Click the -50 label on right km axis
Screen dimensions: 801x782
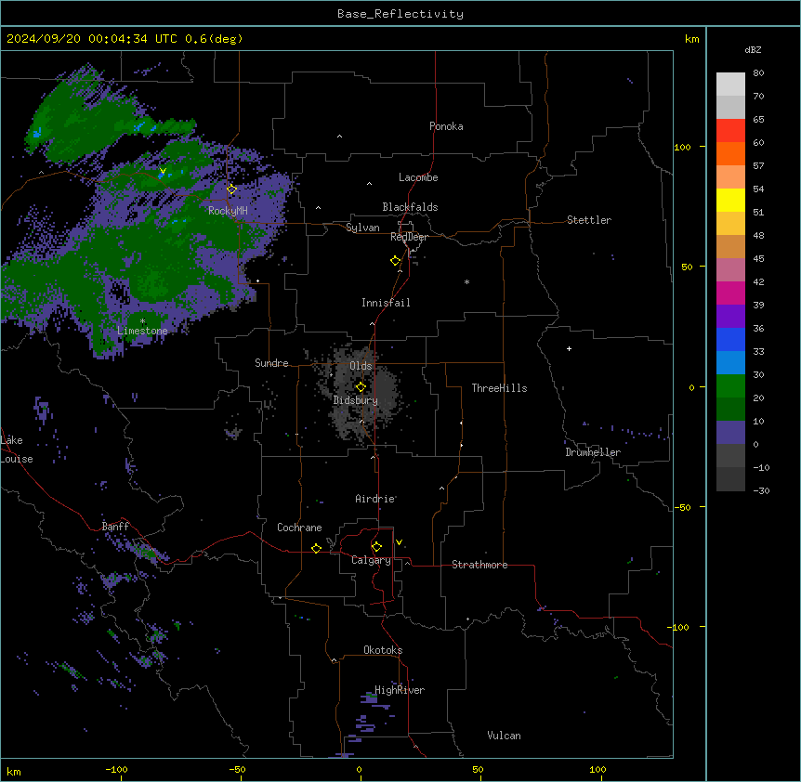point(682,507)
